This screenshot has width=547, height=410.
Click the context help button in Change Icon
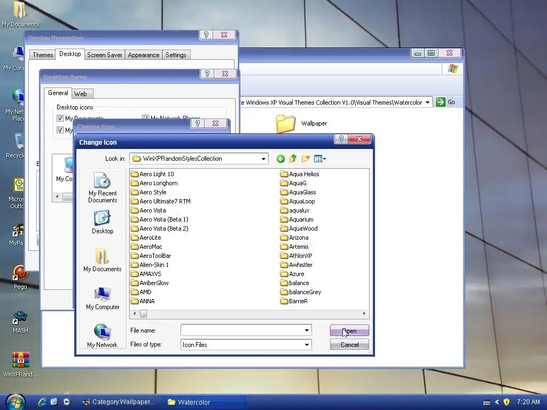pos(341,139)
